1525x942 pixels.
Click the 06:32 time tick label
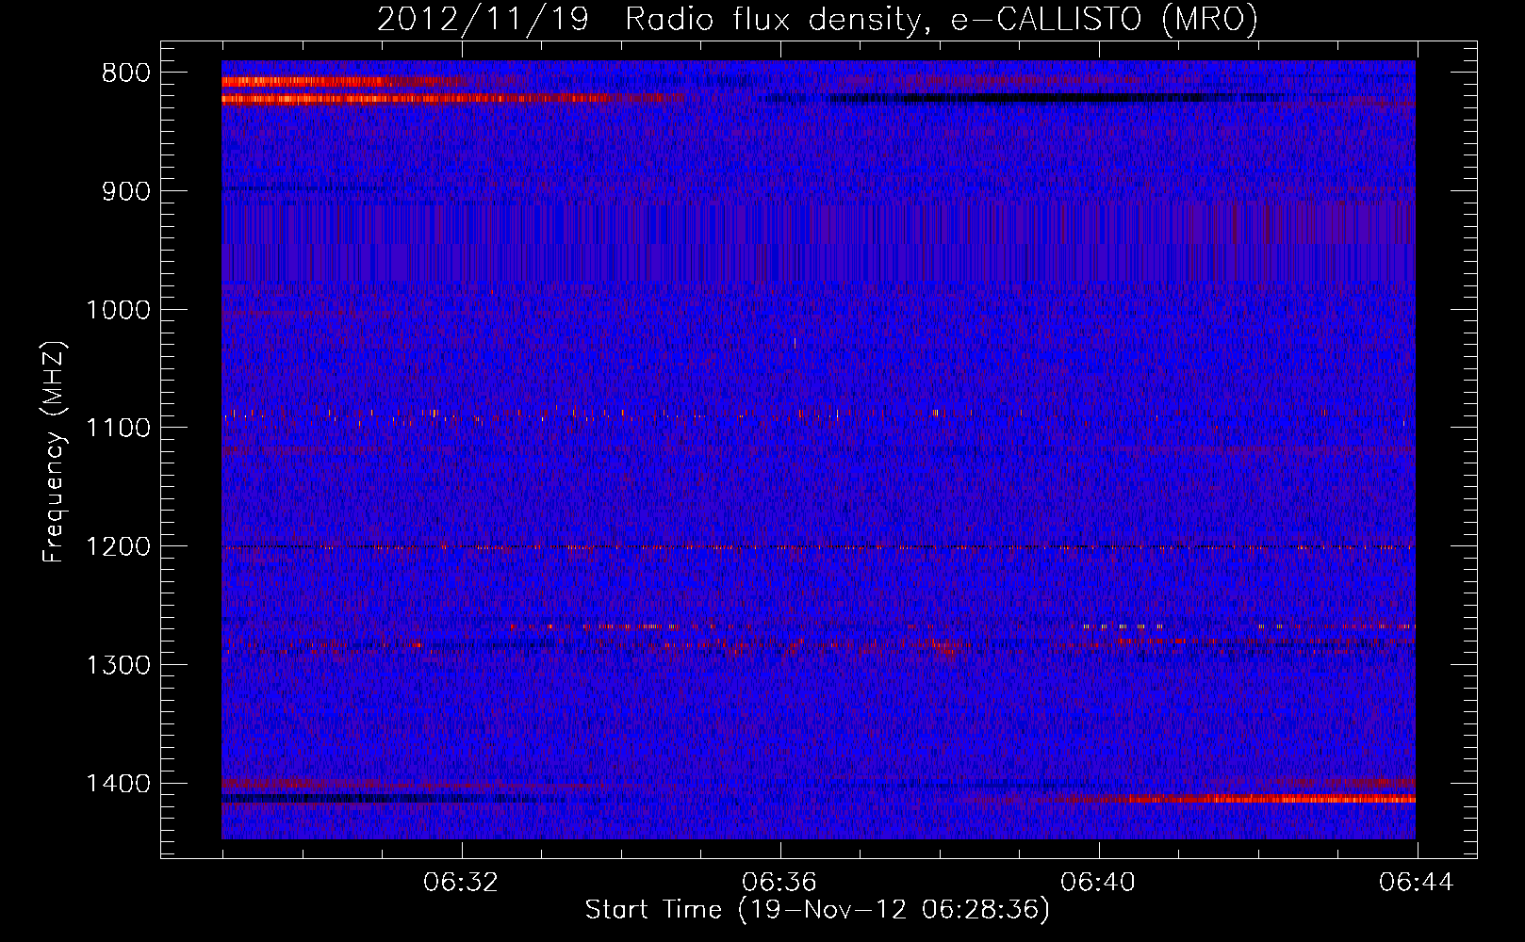(x=461, y=883)
